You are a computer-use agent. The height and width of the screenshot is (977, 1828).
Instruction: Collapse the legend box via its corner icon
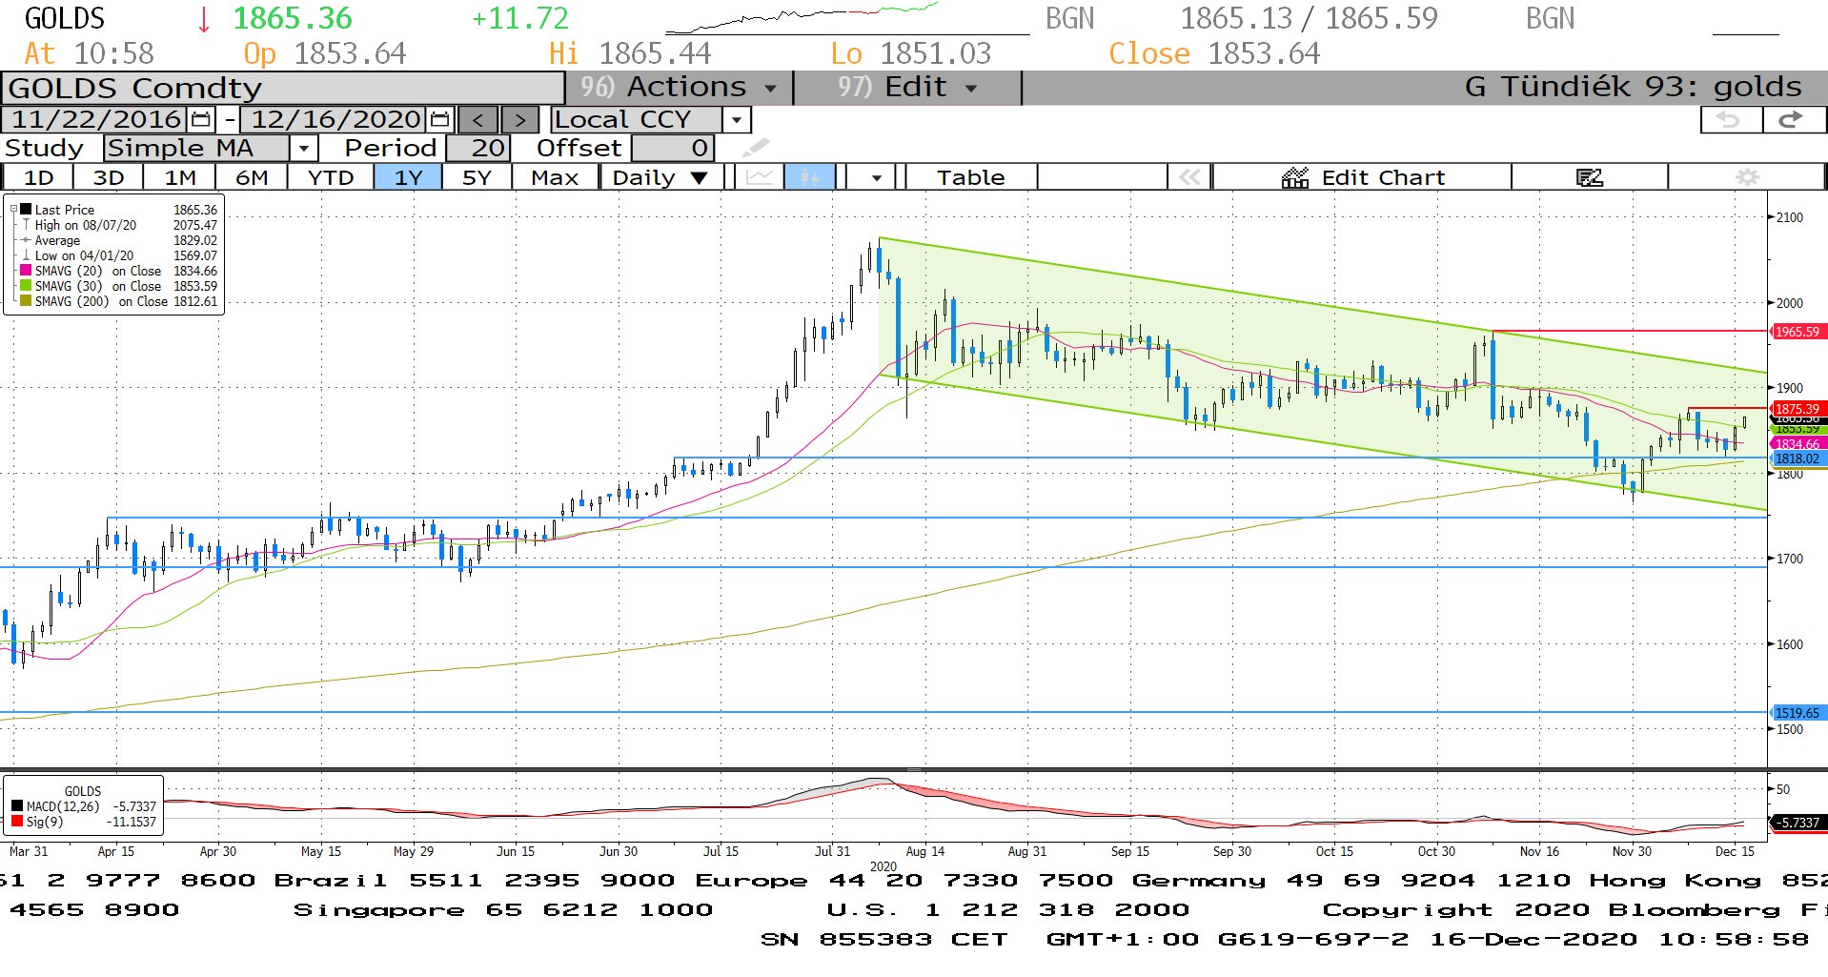[x=13, y=209]
